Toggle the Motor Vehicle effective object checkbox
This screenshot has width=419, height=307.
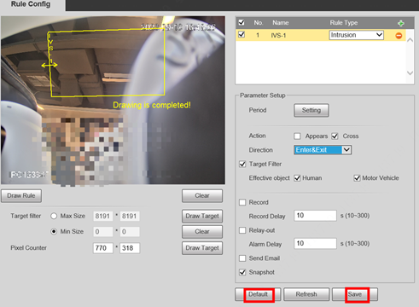coord(357,178)
